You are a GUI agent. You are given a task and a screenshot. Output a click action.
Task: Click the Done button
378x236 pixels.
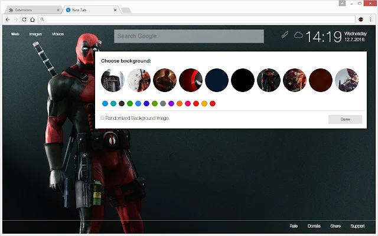pos(345,119)
